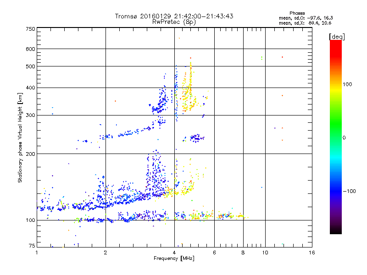Click the y-axis tick label "600"
Image resolution: width=367 pixels, height=275 pixels.
(x=30, y=49)
